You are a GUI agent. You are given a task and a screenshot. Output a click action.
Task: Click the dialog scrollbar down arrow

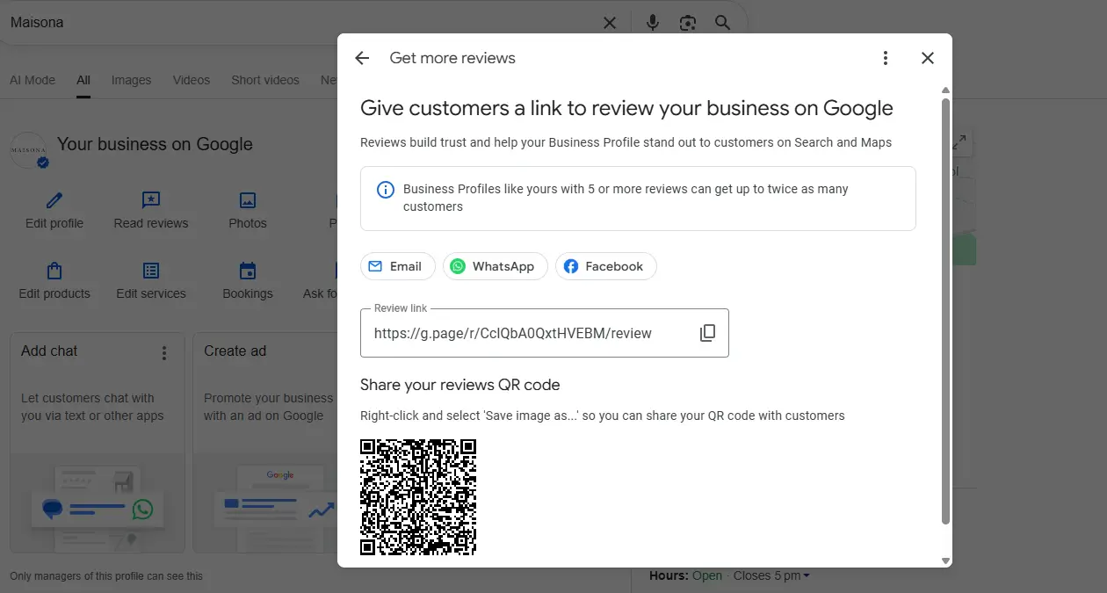pyautogui.click(x=946, y=560)
